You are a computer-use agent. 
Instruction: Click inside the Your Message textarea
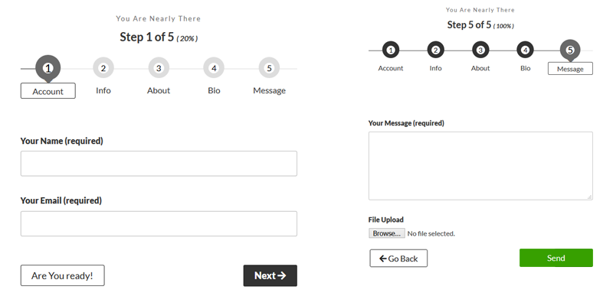(x=480, y=165)
